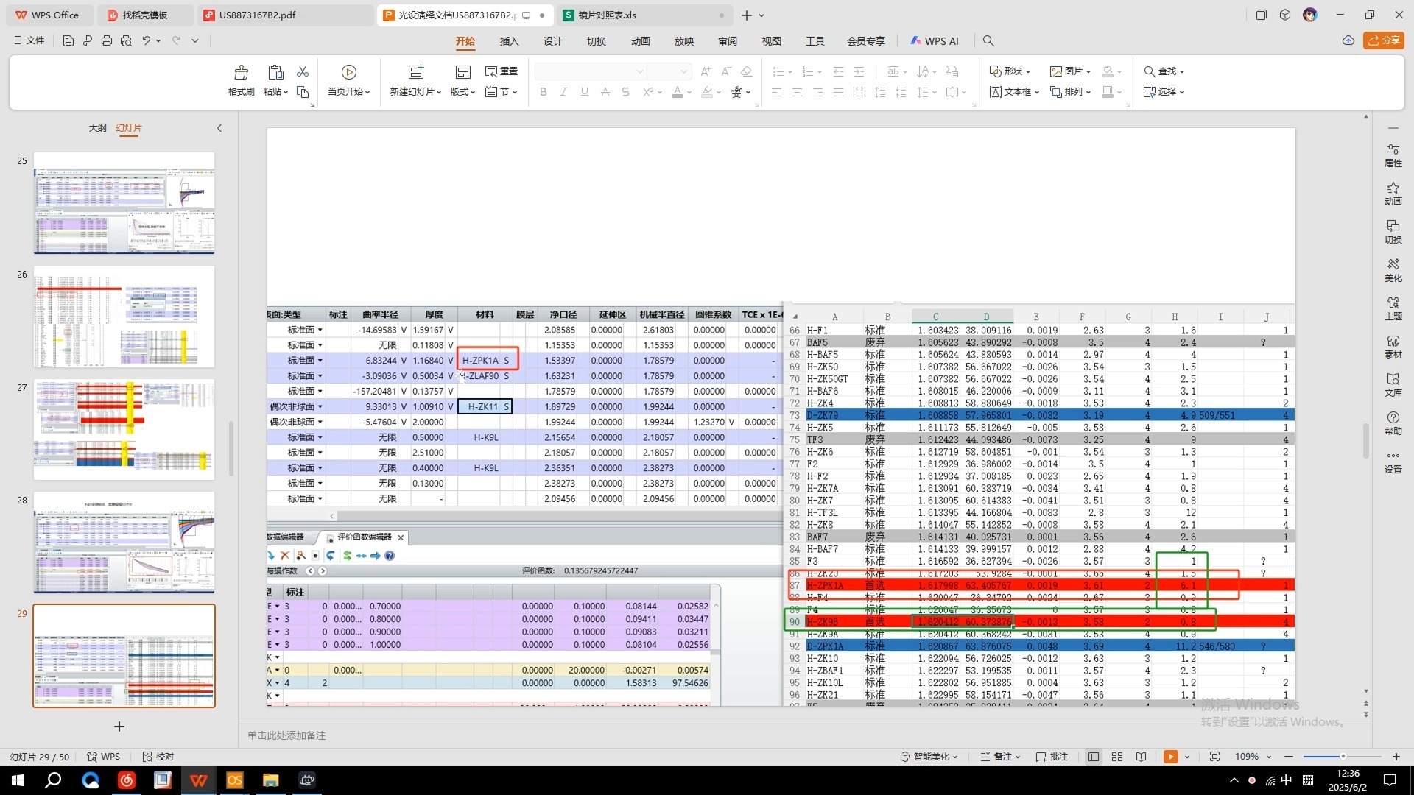This screenshot has height=795, width=1414.
Task: Click the zoom slider handle
Action: 1343,757
